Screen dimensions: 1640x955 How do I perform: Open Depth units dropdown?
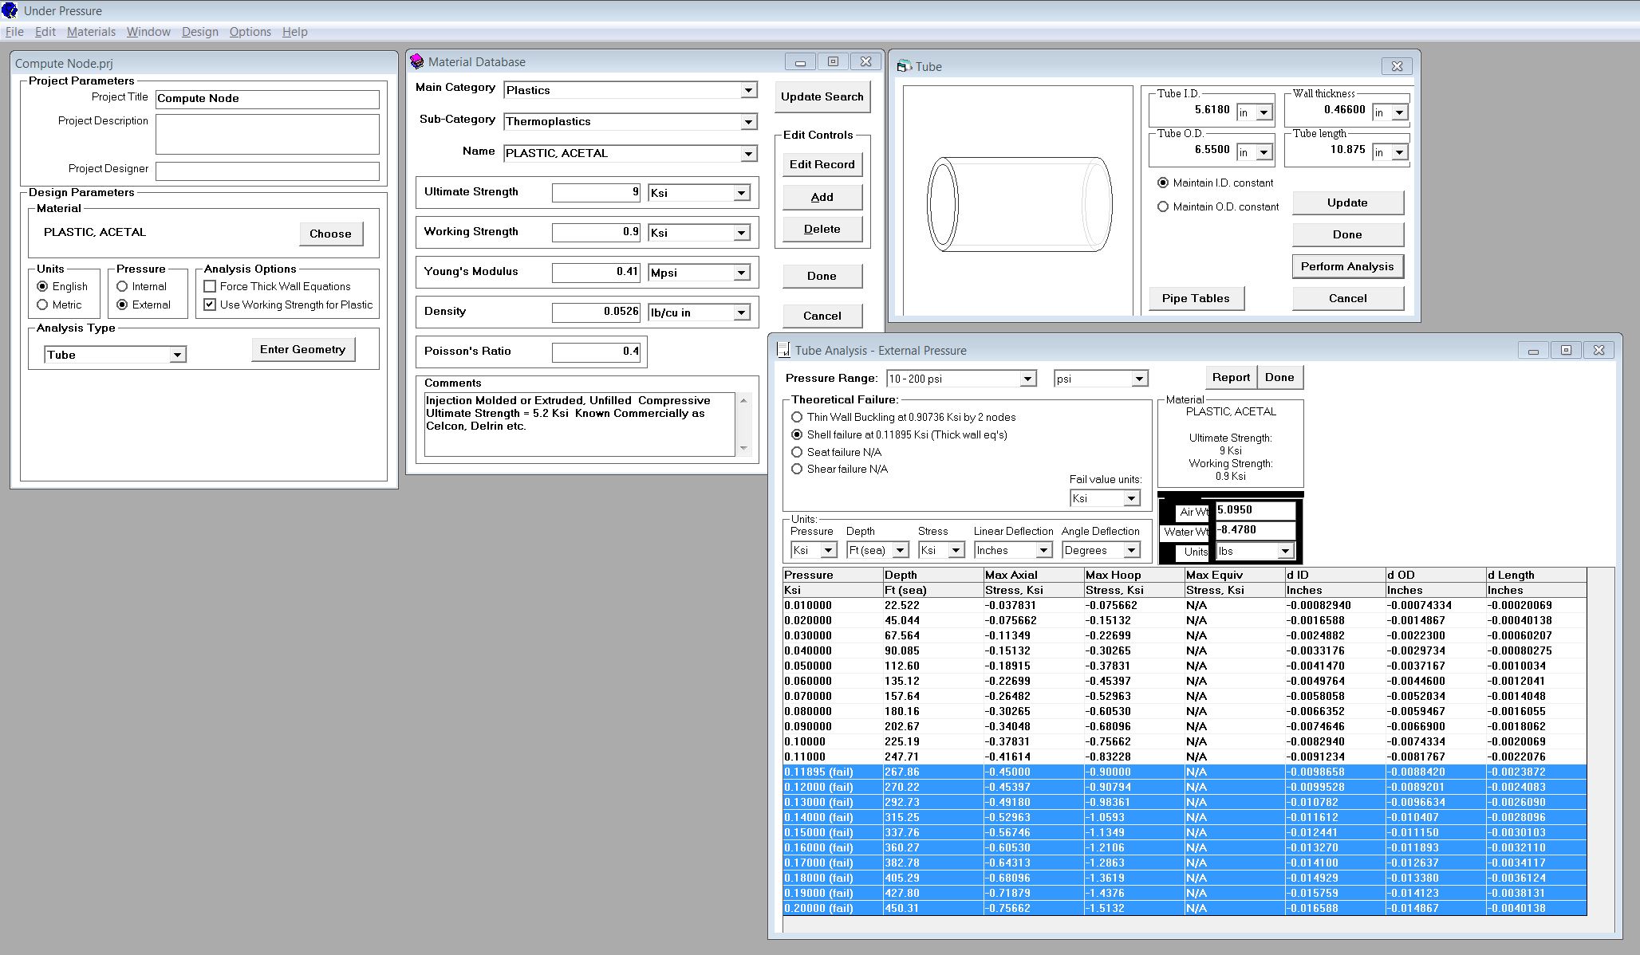coord(900,550)
